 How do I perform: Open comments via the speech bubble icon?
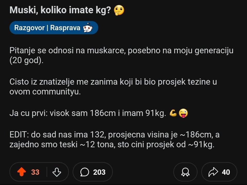[x=85, y=172]
